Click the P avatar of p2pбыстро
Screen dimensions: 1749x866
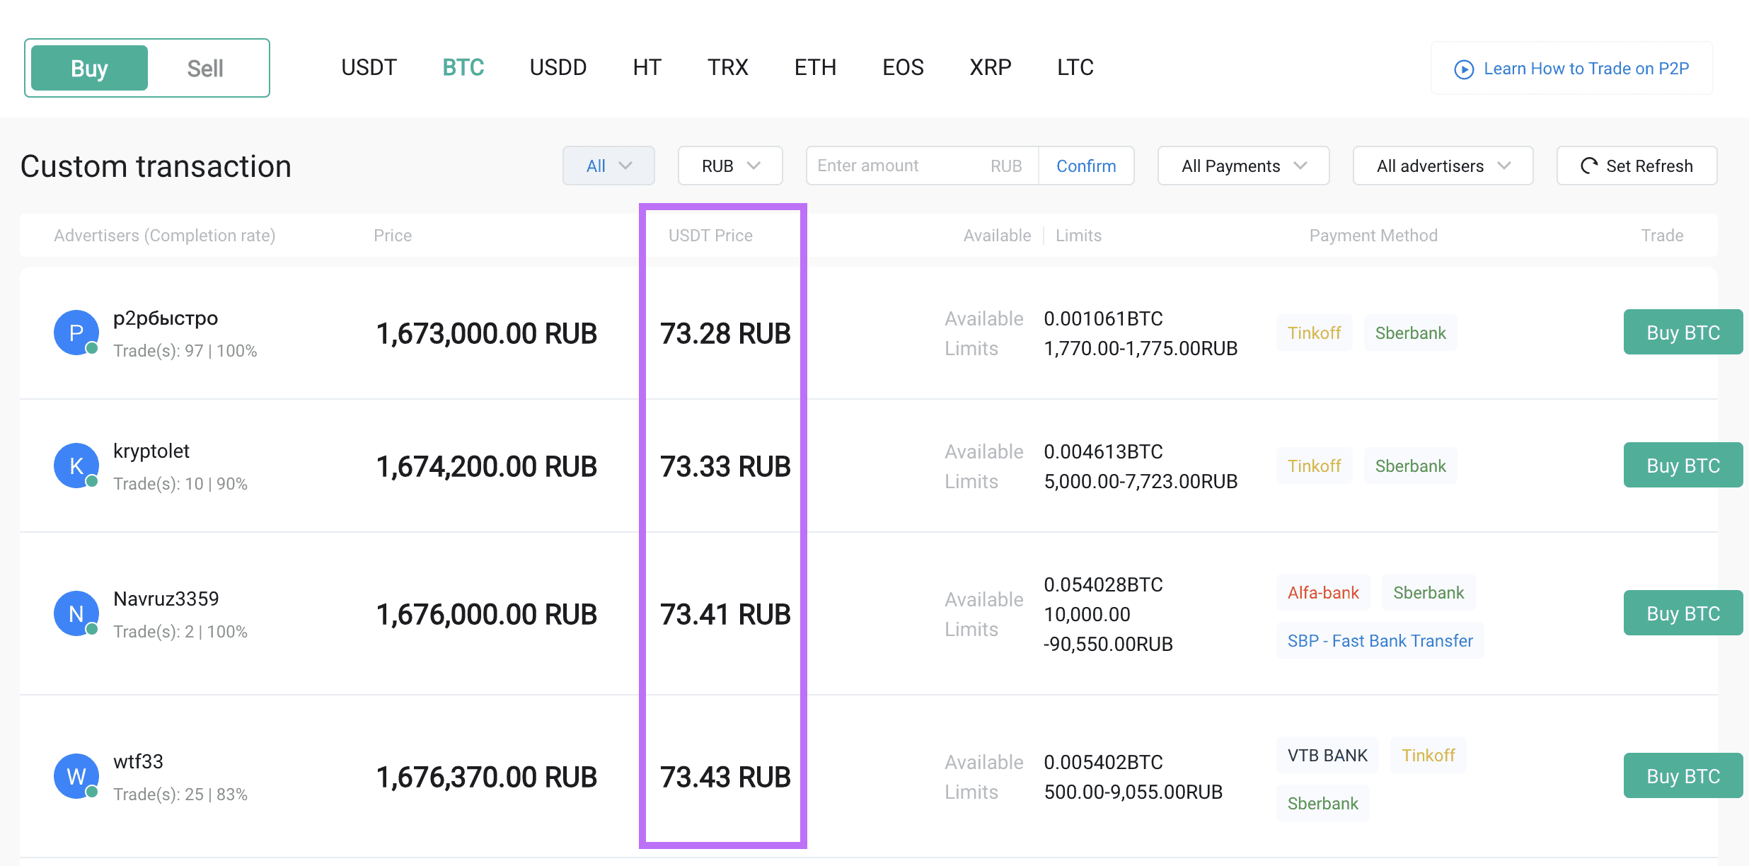tap(76, 333)
